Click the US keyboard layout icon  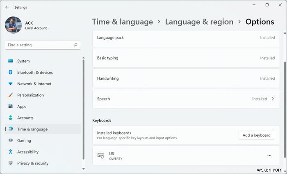coord(101,156)
